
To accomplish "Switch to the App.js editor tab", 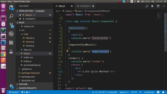I will pos(62,6).
